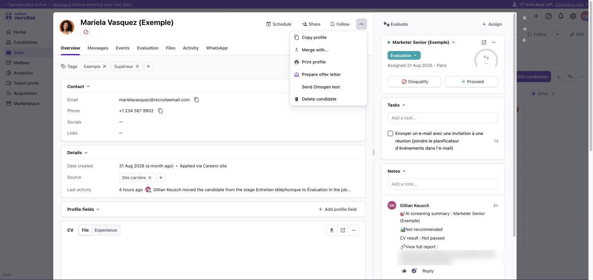Open the Marketer Senior job card options menu

coord(494,42)
